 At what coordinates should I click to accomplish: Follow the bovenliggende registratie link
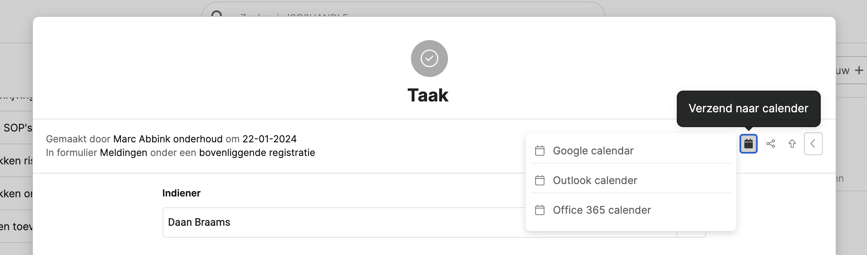tap(257, 153)
